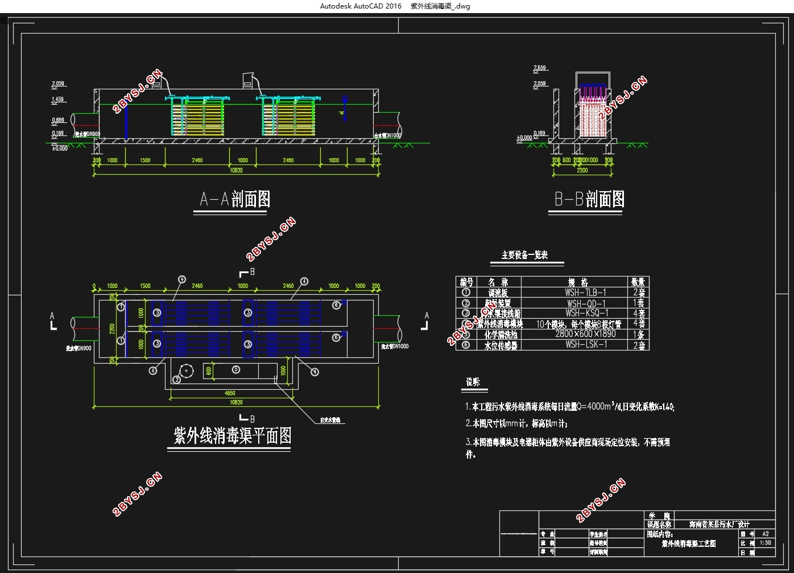Click the '名称' header cell in equipment table

click(498, 282)
